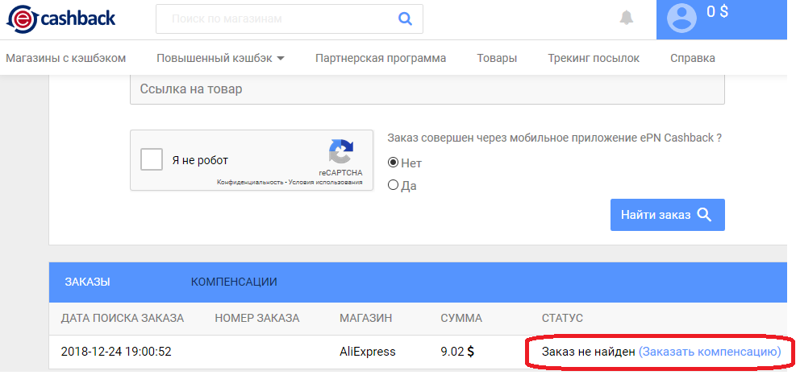
Task: Open the notifications bell
Action: coord(627,19)
